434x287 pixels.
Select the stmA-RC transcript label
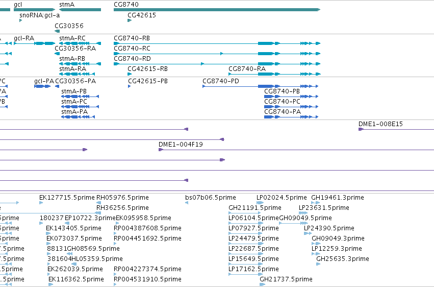(x=72, y=38)
